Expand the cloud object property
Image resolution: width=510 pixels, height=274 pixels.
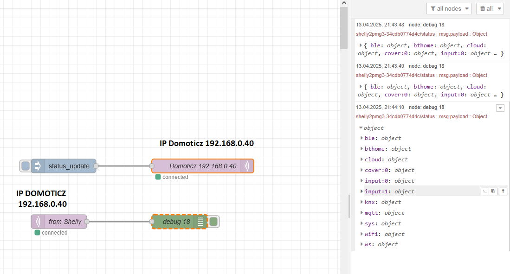[362, 159]
